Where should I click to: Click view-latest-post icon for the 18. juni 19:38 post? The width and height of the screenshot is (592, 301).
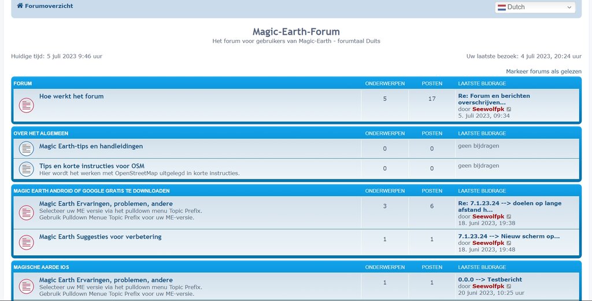(x=509, y=216)
